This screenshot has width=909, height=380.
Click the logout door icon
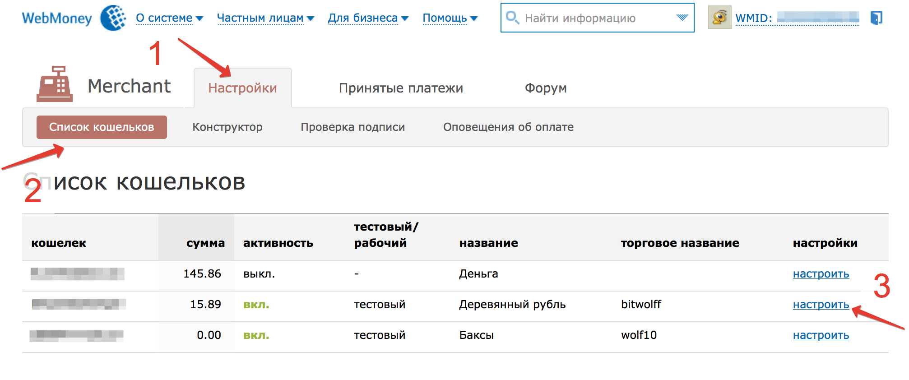(x=876, y=18)
